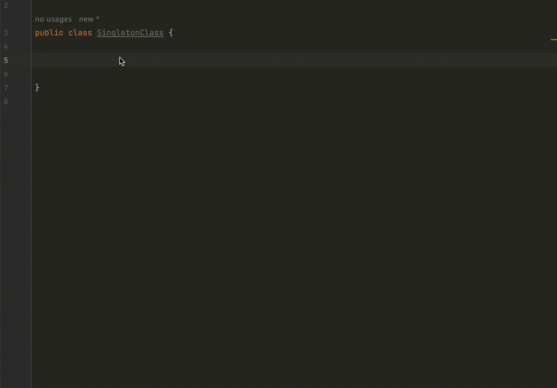The image size is (557, 388).
Task: Click the opening brace after SingletonClass
Action: tap(171, 33)
